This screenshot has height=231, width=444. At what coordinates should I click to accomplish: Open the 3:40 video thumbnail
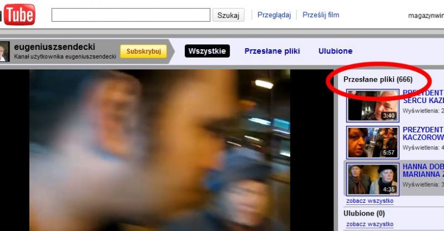point(372,106)
